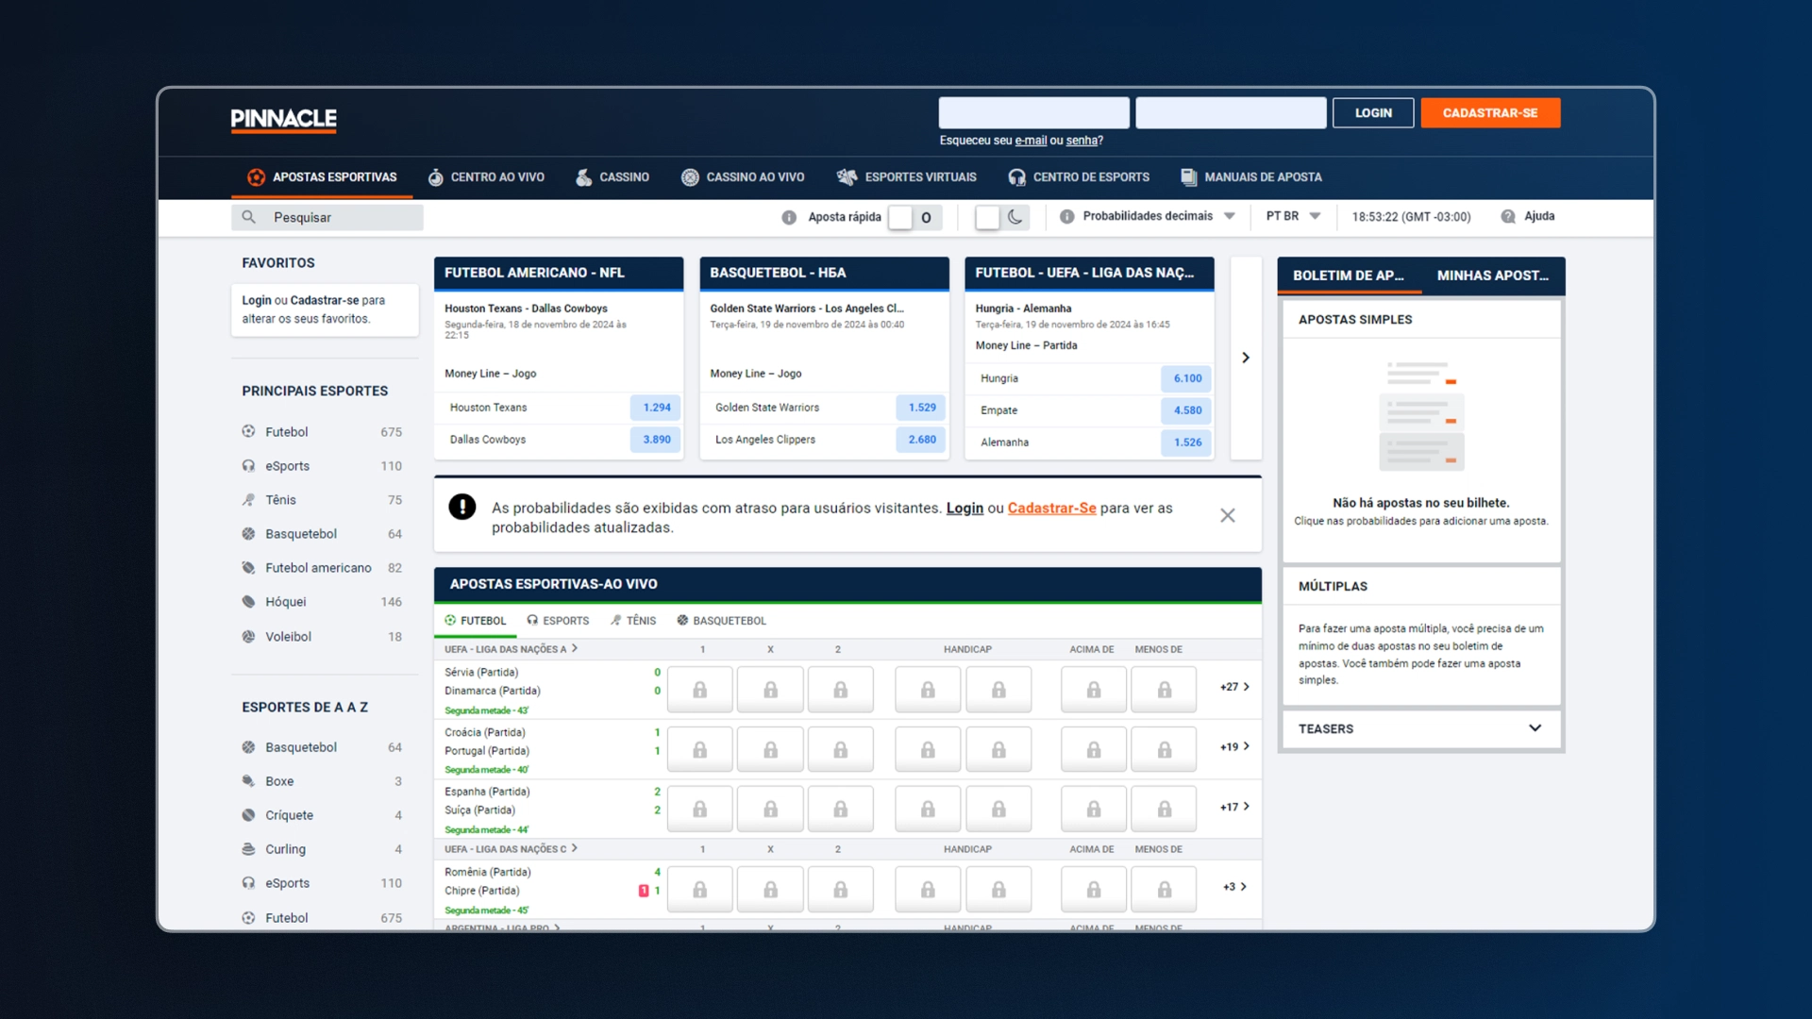
Task: Click the Voleibol ball icon in sidebar
Action: click(248, 636)
